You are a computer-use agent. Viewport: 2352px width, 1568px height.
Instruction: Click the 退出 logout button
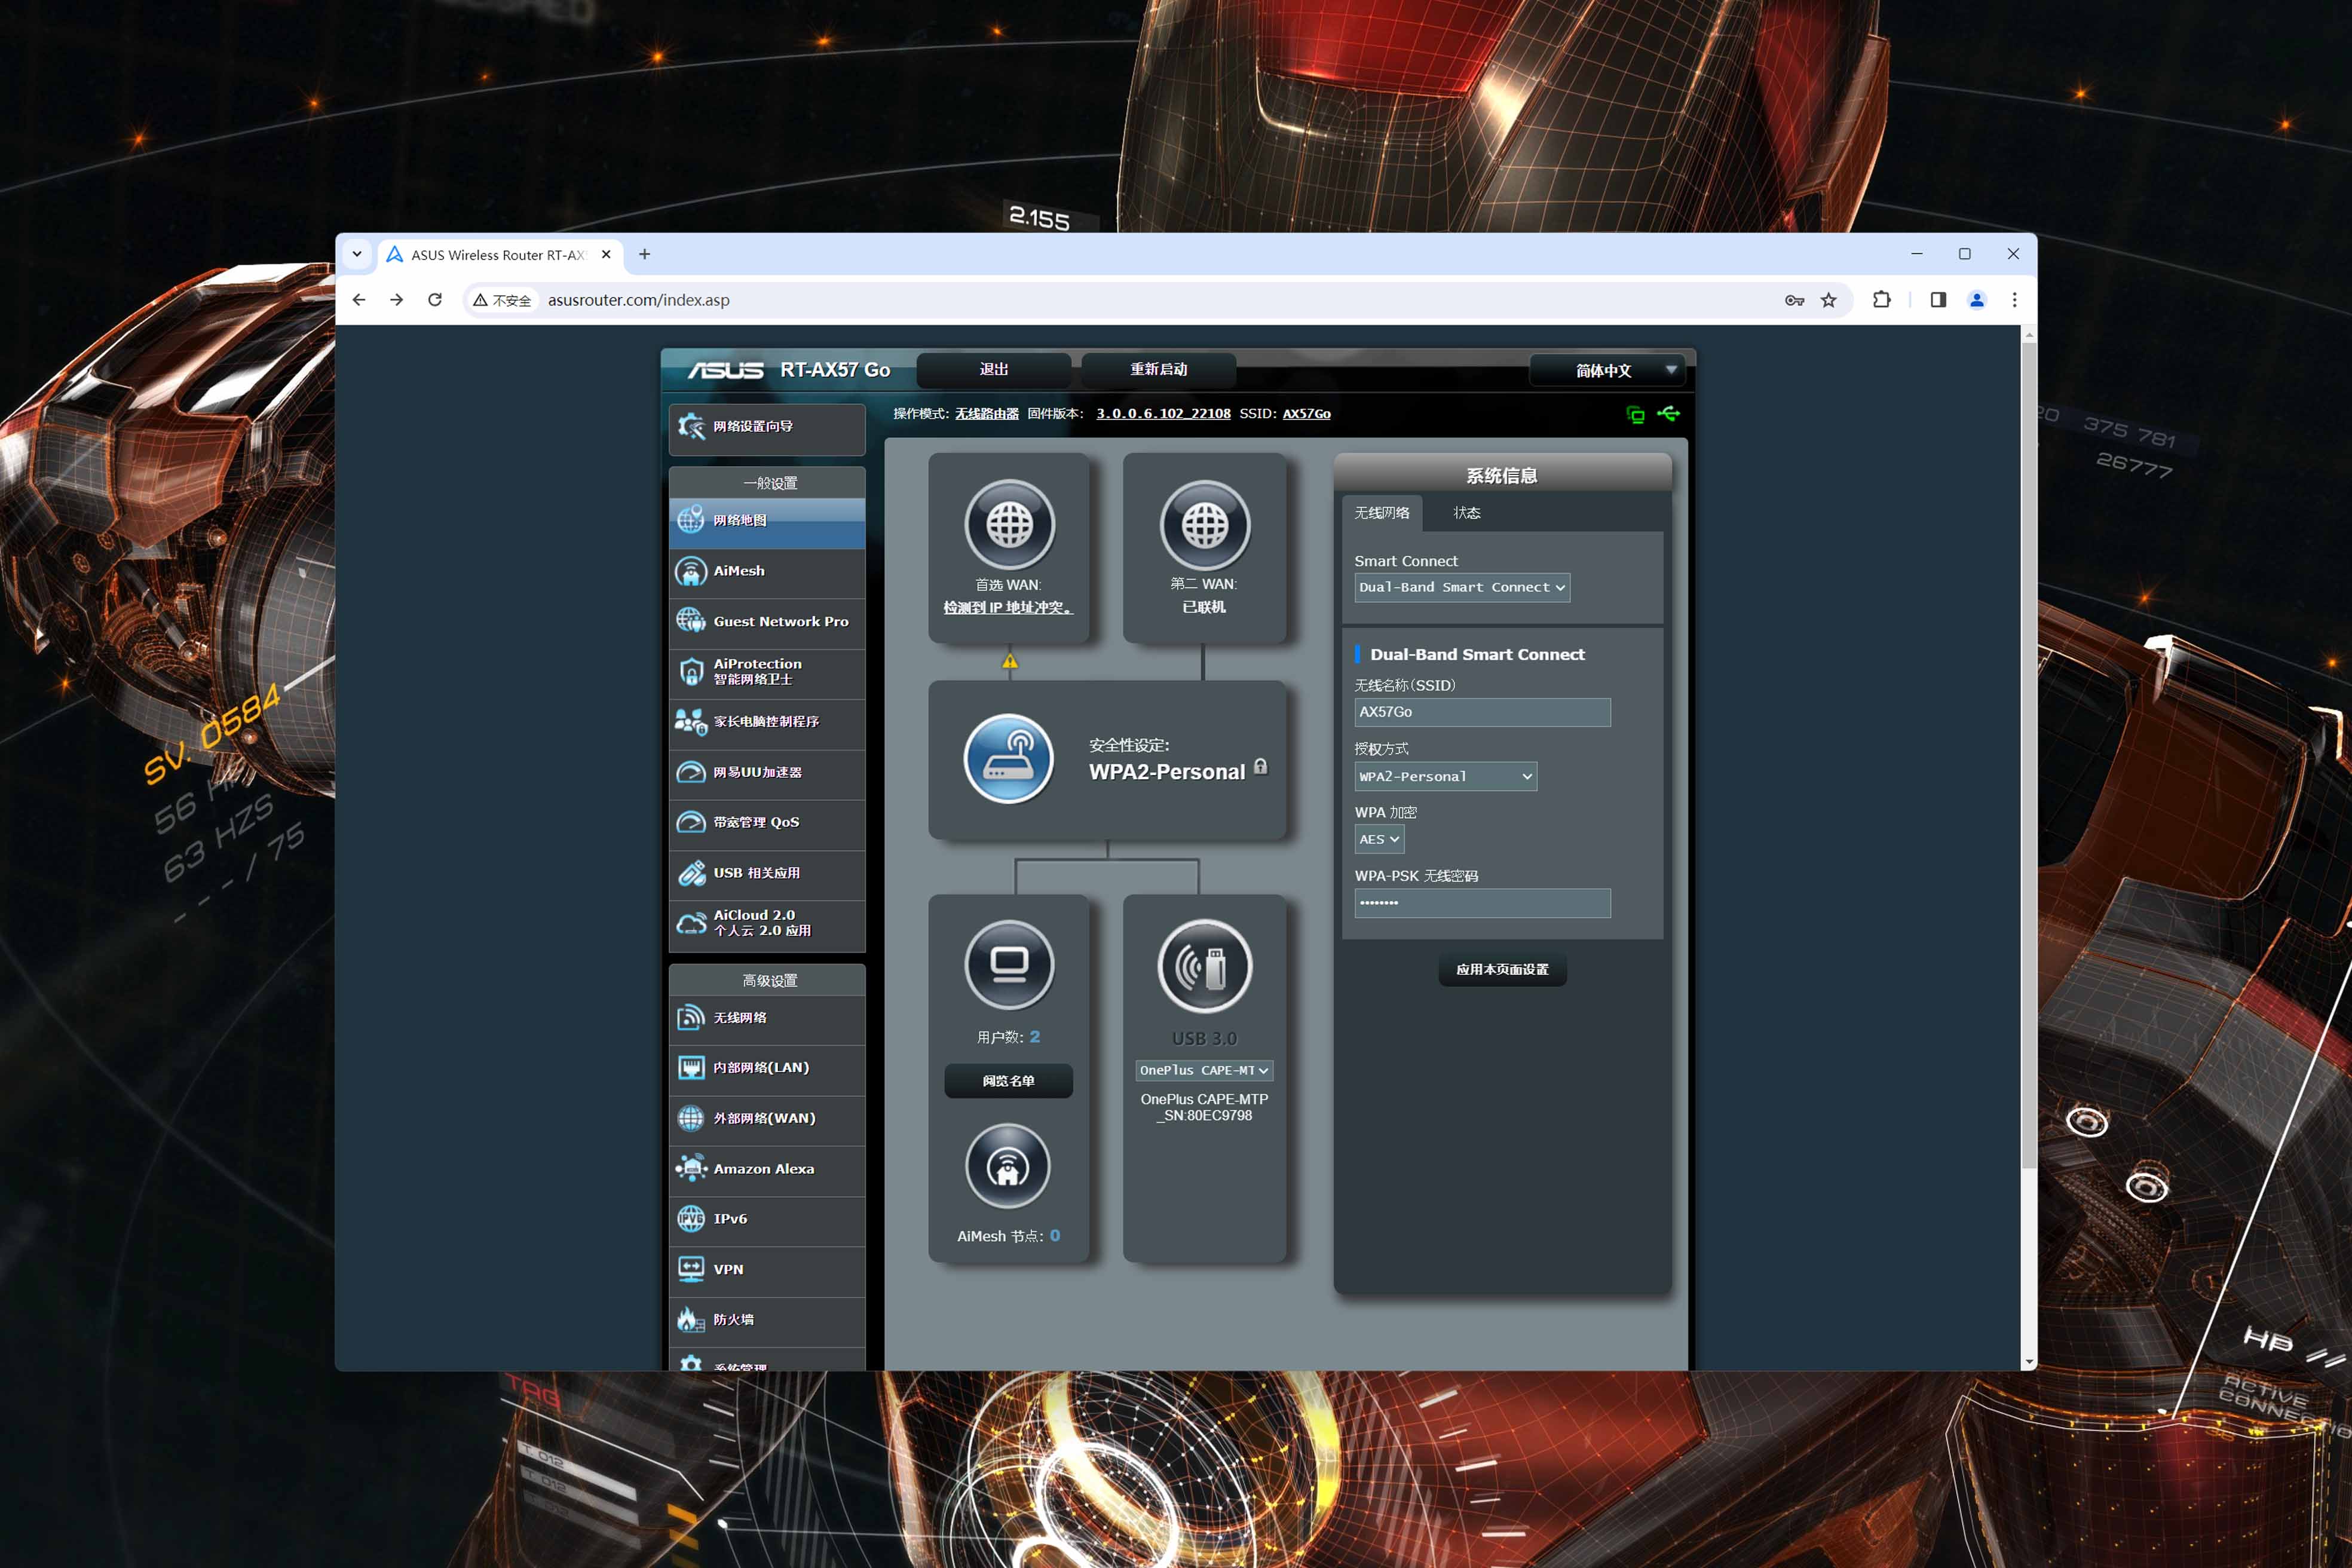(993, 370)
